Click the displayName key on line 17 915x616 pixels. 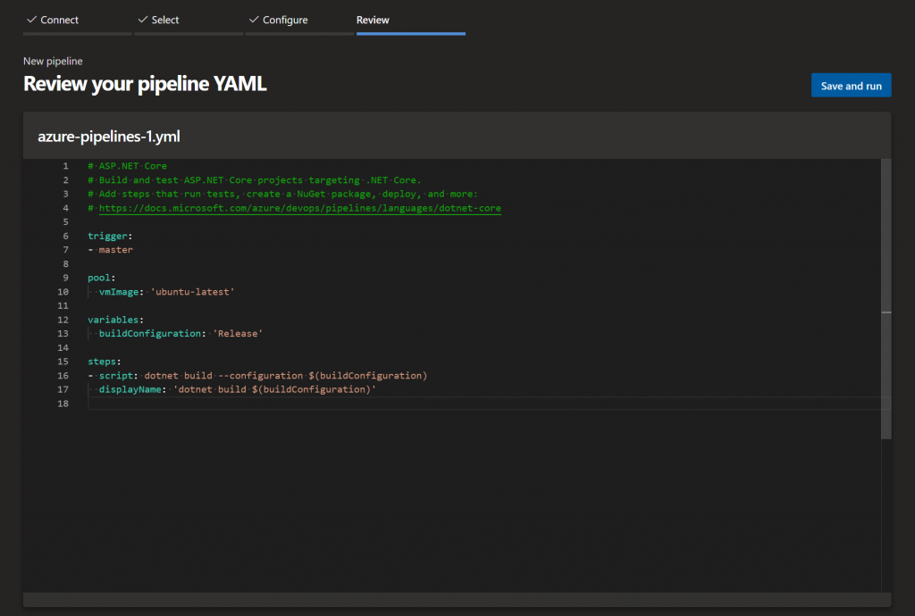130,389
